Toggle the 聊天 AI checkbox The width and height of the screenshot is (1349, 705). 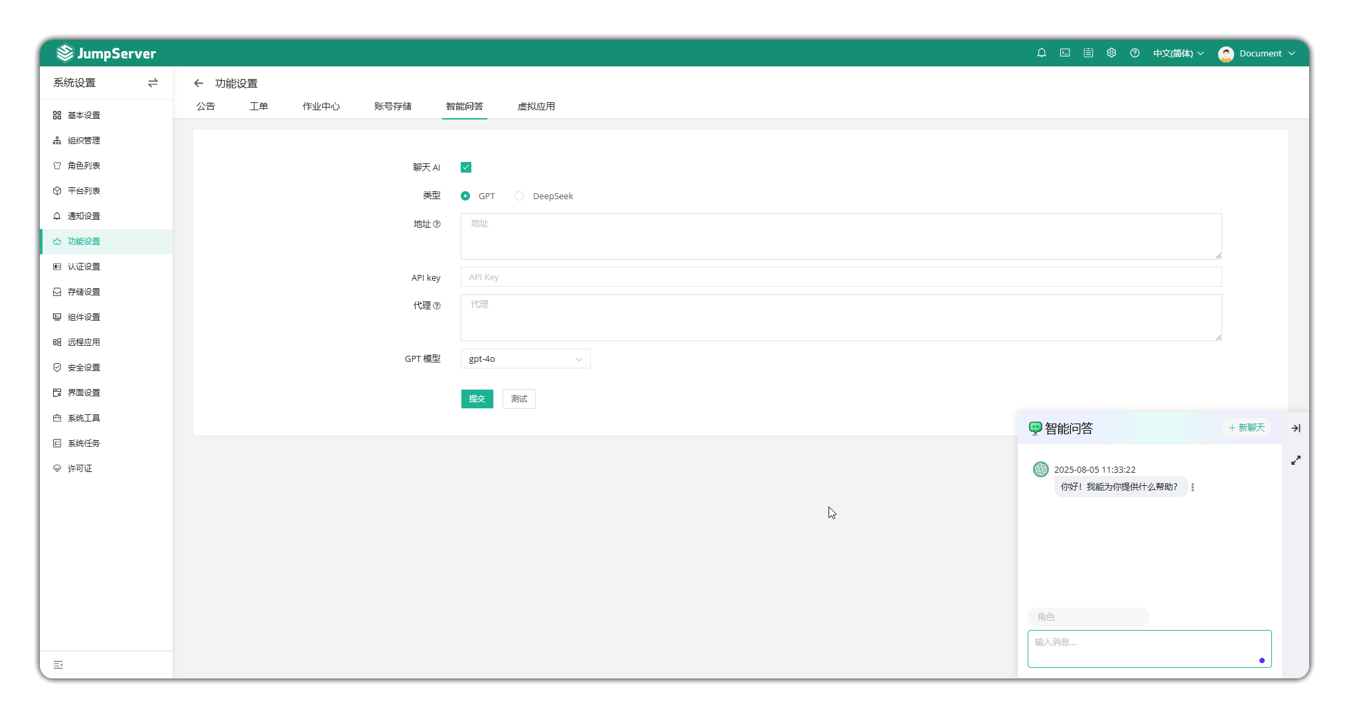pos(466,167)
